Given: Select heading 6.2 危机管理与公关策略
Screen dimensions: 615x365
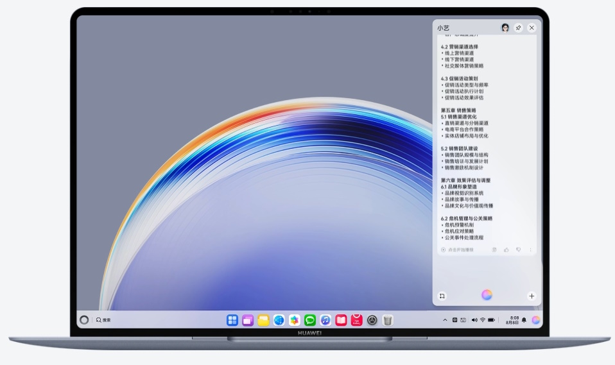Looking at the screenshot, I should (x=466, y=218).
